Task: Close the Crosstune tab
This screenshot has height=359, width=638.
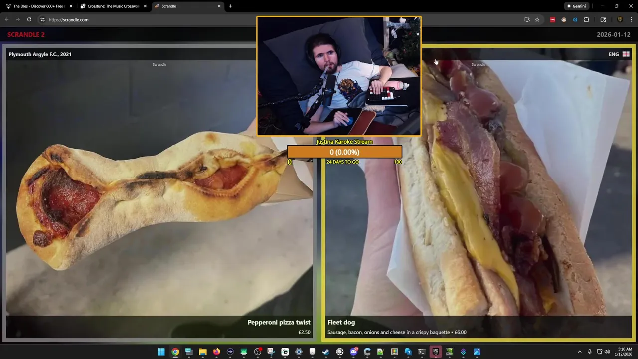Action: pos(145,6)
